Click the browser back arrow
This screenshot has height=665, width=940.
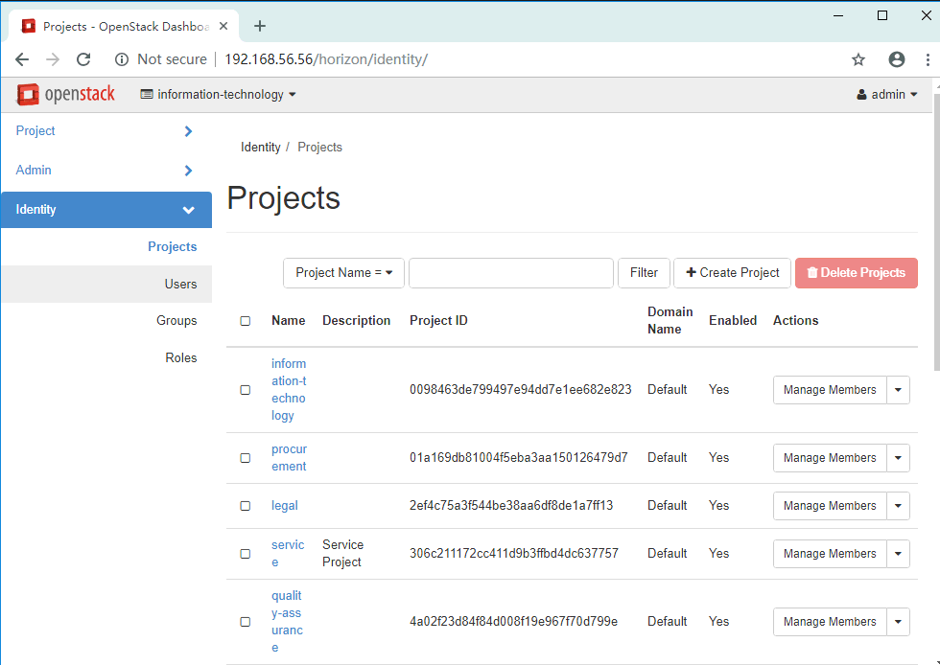pos(22,59)
